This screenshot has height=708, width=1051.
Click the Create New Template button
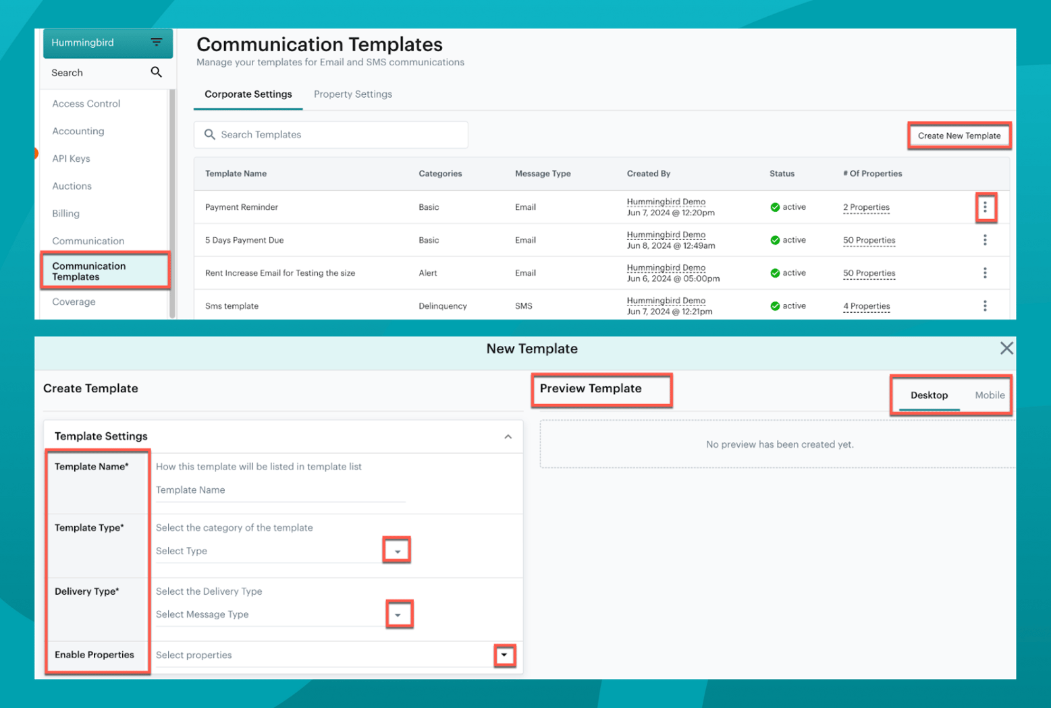(x=959, y=136)
